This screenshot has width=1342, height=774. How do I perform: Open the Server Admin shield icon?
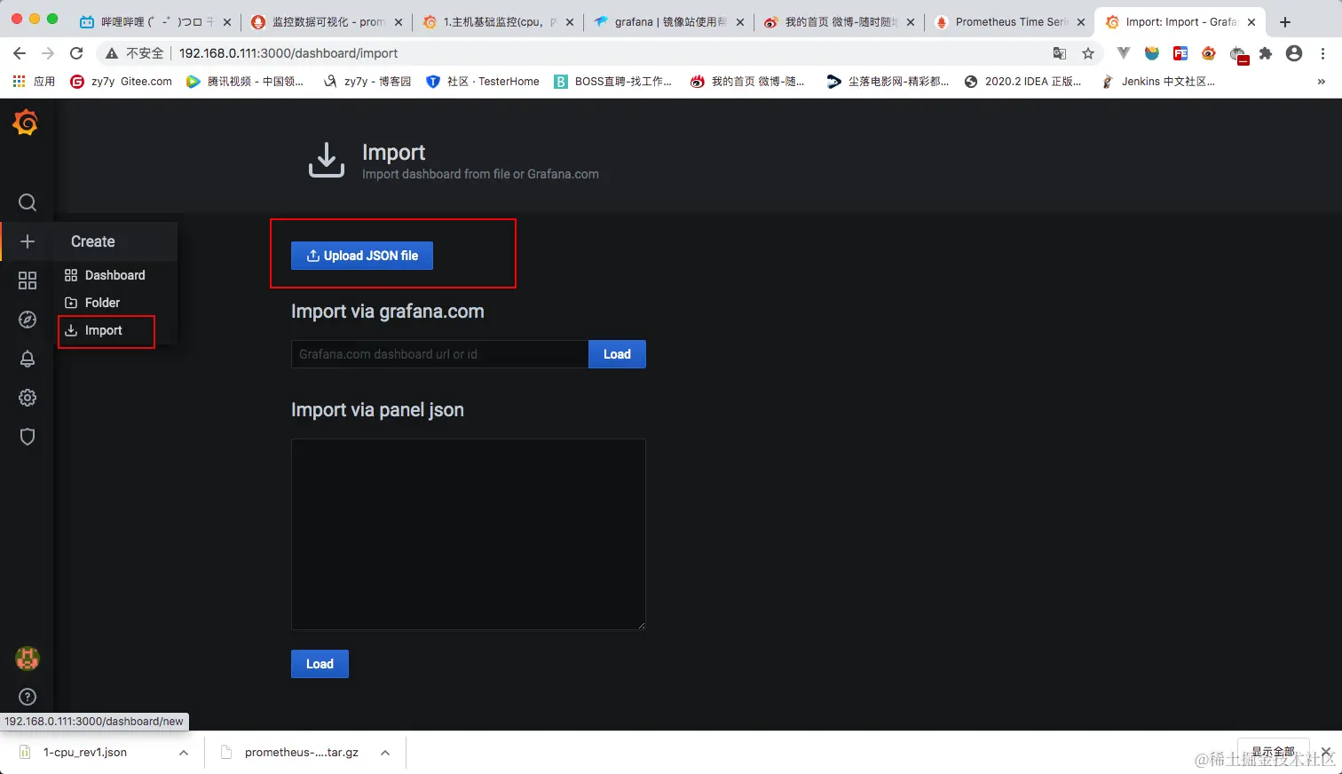pos(28,437)
